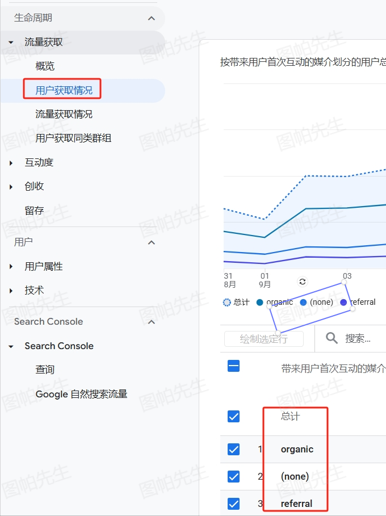Collapse the Search Console section chevron
Viewport: 386px width, 516px height.
tap(152, 322)
